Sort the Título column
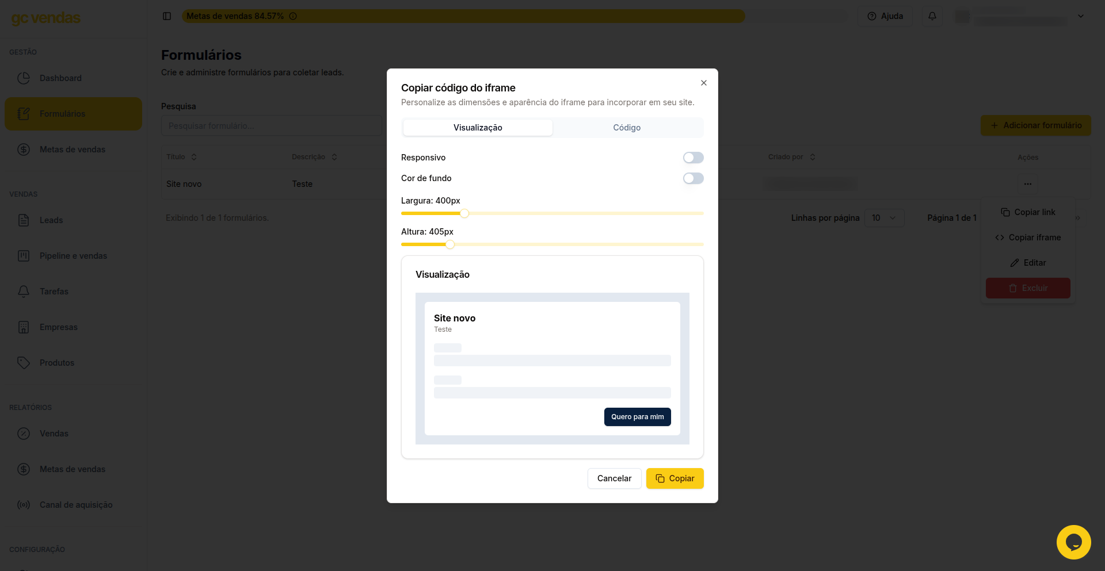 (193, 156)
